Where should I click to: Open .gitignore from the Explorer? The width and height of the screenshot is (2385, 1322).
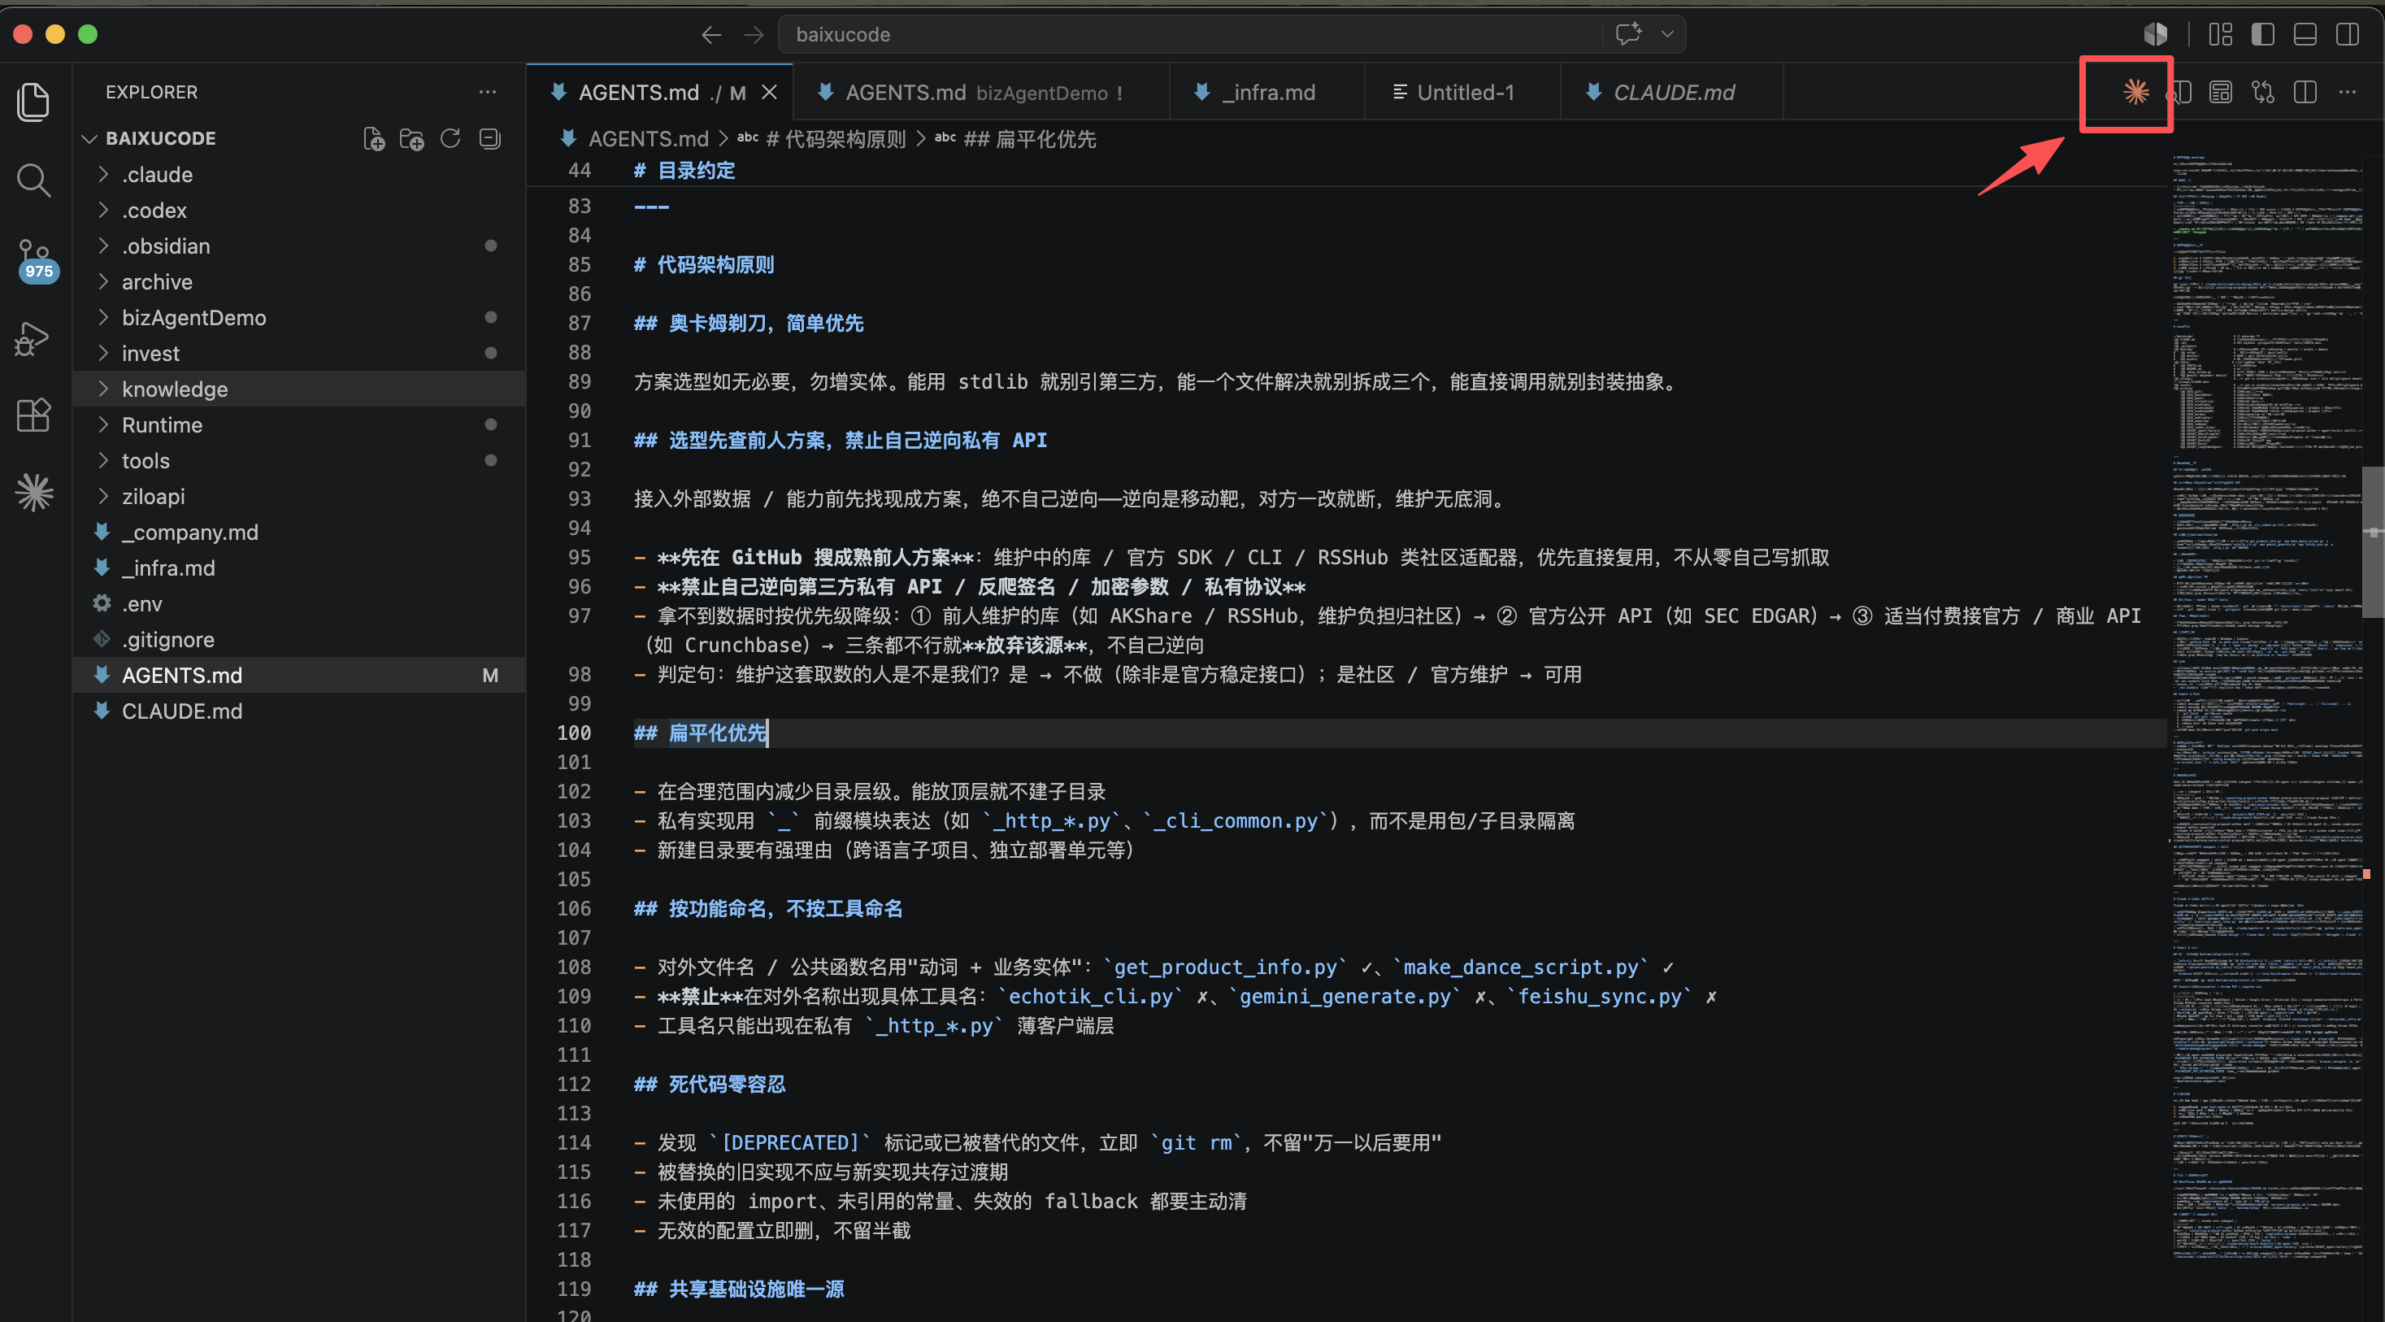coord(298,640)
